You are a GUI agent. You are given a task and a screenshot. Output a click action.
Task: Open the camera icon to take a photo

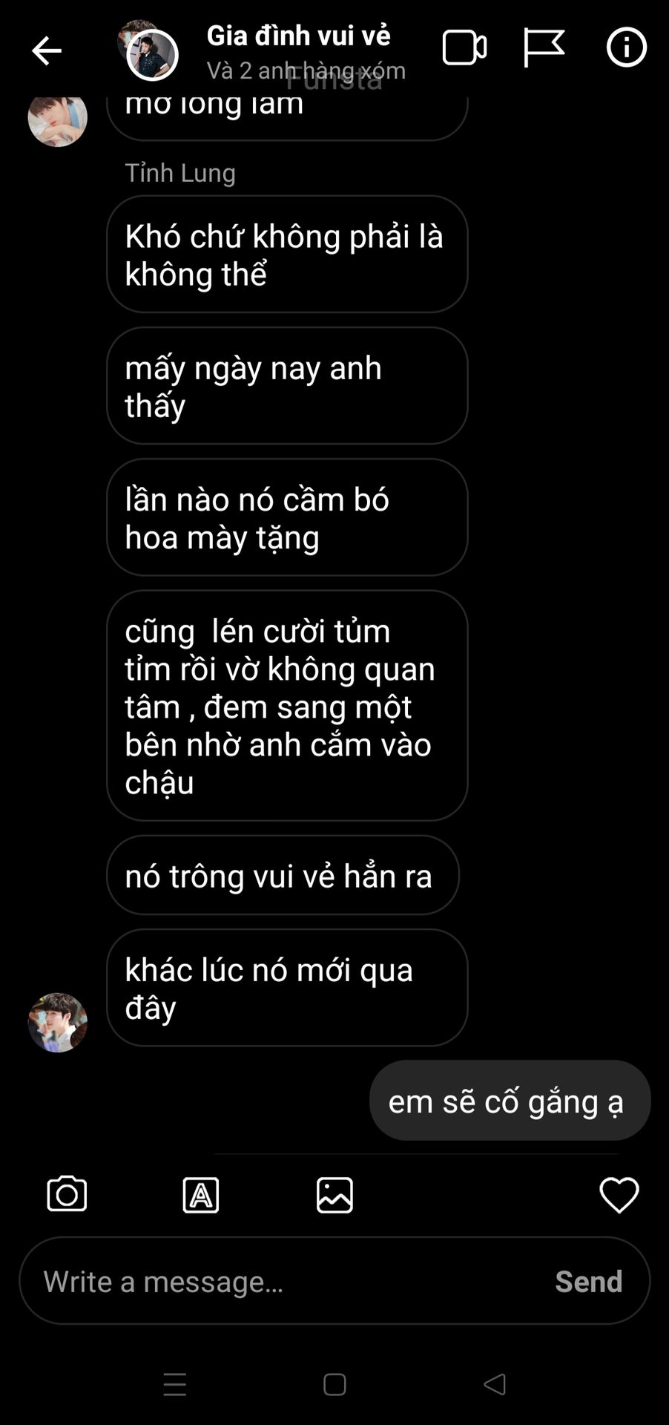click(67, 1194)
